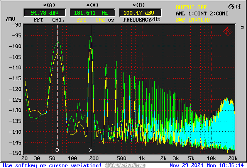Viewport: 247px width, 168px height.
Task: Click the first muted speaker icon top right
Action: point(232,7)
